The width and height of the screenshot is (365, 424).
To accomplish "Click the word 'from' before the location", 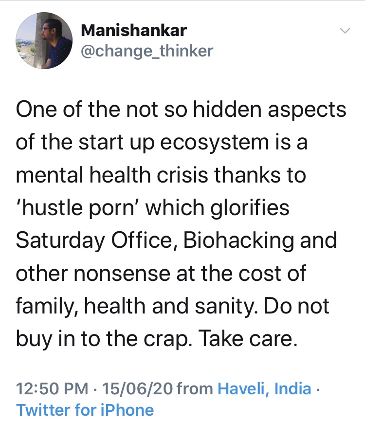I will coord(195,388).
